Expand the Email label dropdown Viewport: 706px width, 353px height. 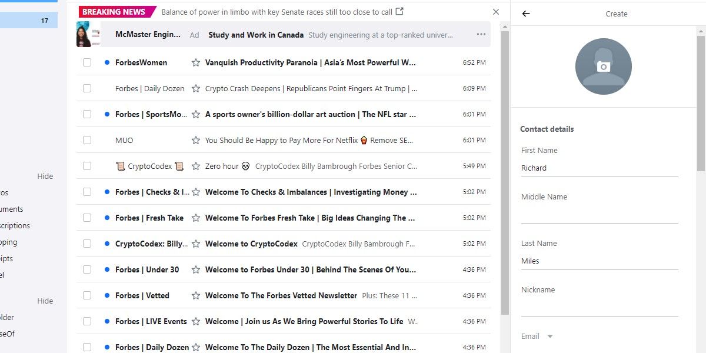[x=550, y=336]
